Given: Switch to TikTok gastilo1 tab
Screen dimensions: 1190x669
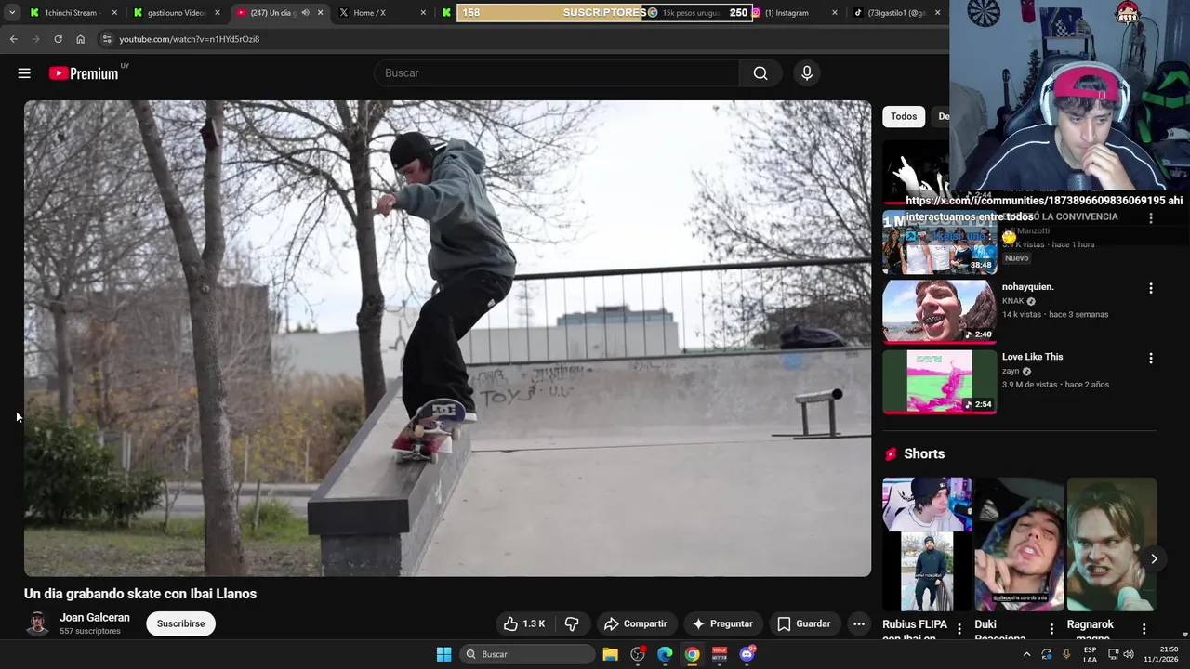Looking at the screenshot, I should [x=896, y=13].
